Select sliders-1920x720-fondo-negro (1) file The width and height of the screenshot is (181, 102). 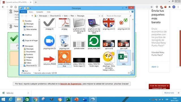pyautogui.click(x=79, y=62)
